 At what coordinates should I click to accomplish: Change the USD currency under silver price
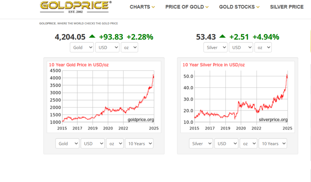(241, 47)
